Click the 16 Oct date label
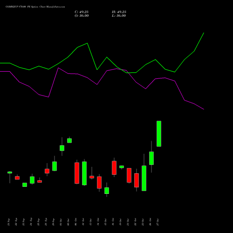This screenshot has height=233, width=233. coord(113,222)
